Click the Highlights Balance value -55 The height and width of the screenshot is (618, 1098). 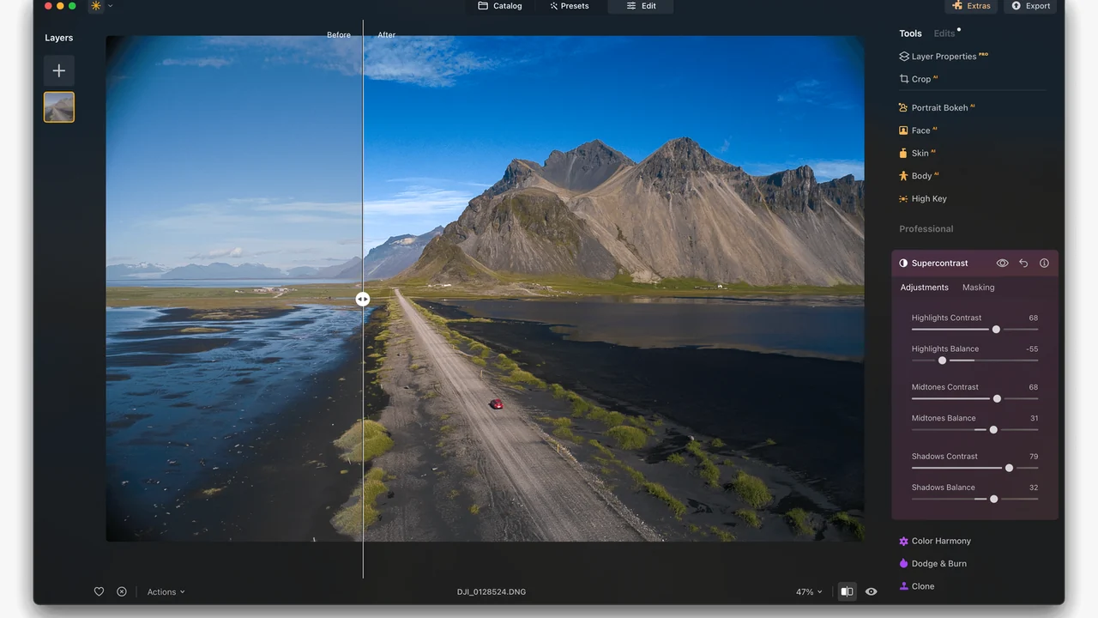[x=1032, y=349]
